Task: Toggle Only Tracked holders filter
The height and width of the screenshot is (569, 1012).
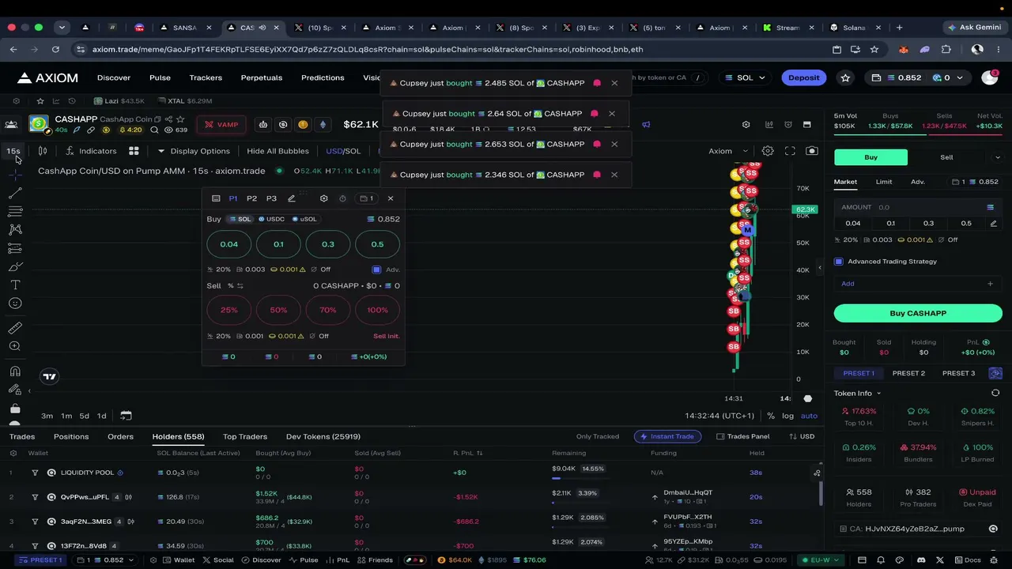Action: [x=598, y=436]
